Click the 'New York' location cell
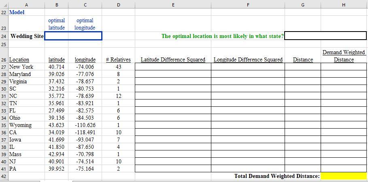The width and height of the screenshot is (368, 182). click(27, 67)
